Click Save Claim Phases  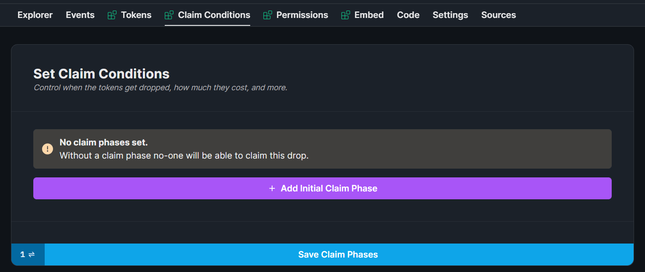(338, 254)
